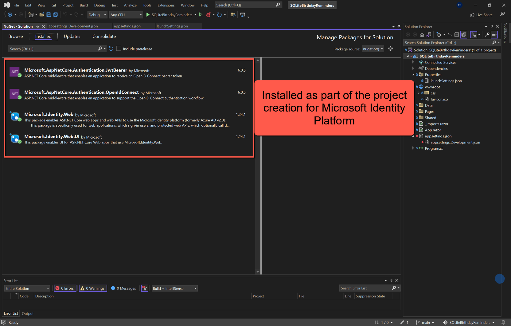Select the Microsoft.Identity.Web.UI package
Screen dimensions: 511x326
[x=129, y=139]
